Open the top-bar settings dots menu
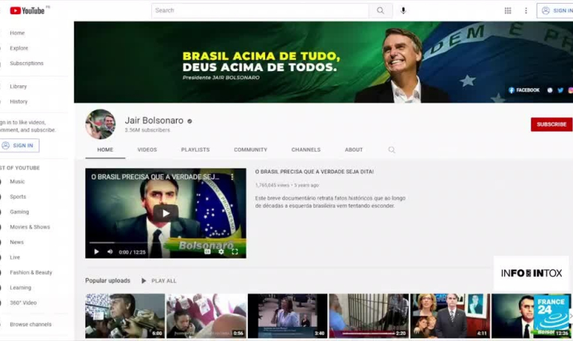This screenshot has height=341, width=573. click(526, 10)
